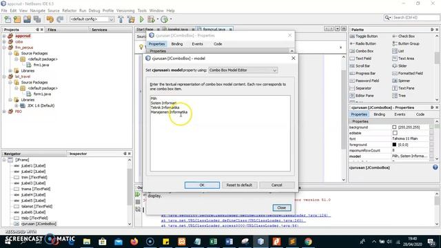Expand the JDK 1.6 (Default) node

pos(17,105)
